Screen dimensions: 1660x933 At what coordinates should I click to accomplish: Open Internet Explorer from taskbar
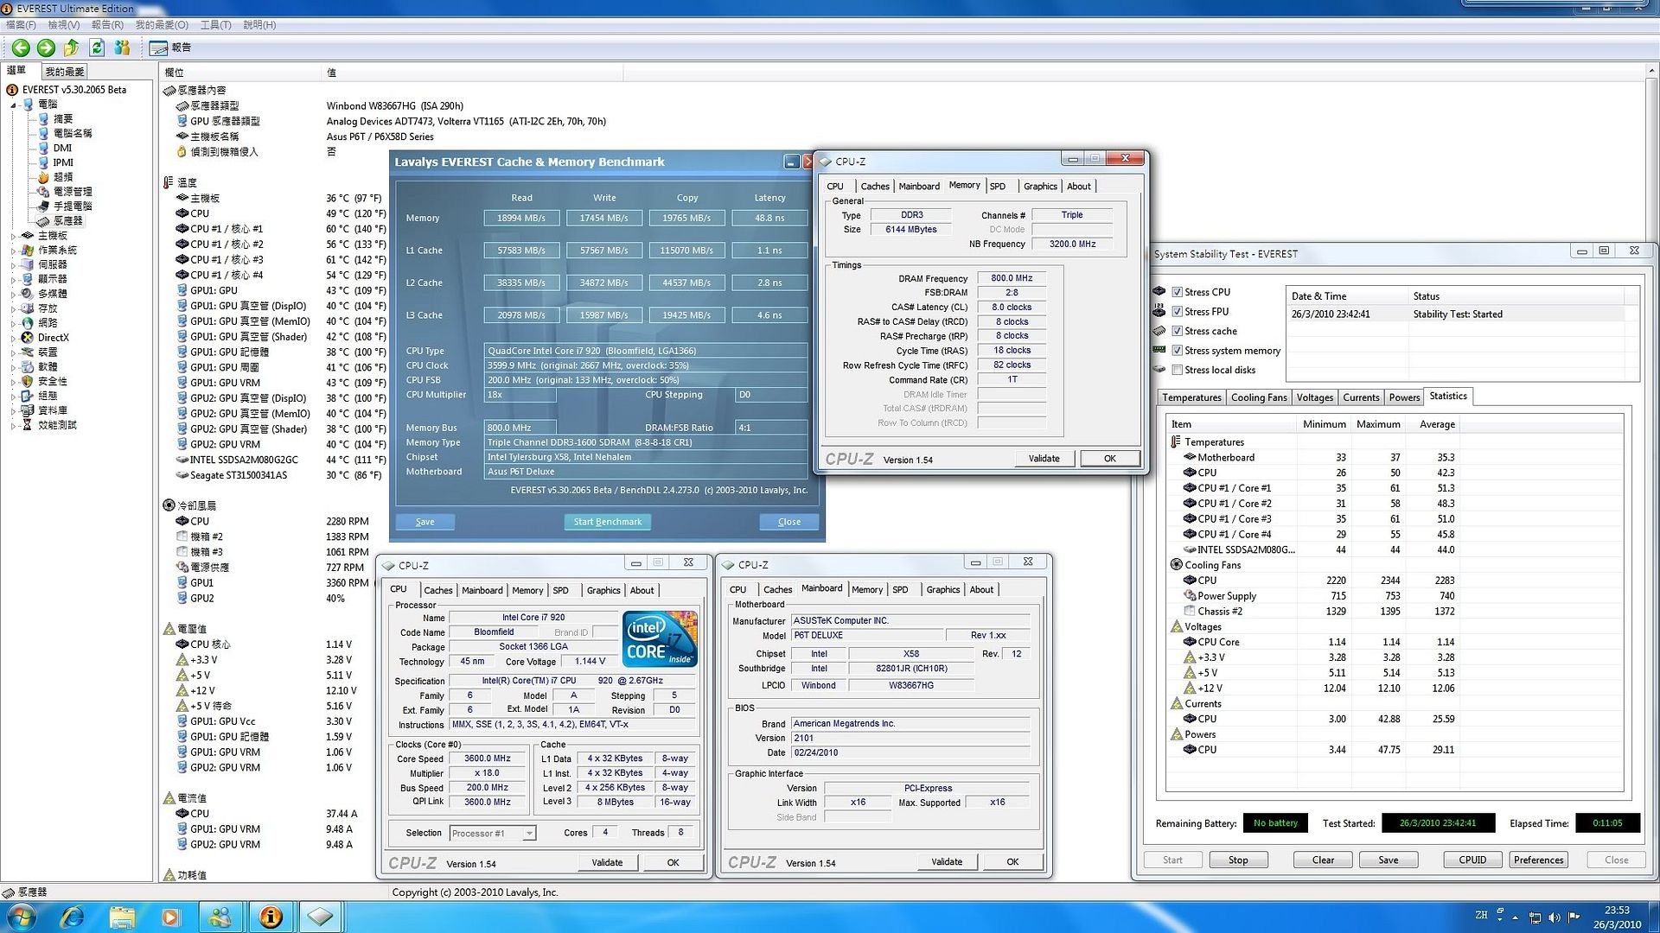click(x=73, y=917)
